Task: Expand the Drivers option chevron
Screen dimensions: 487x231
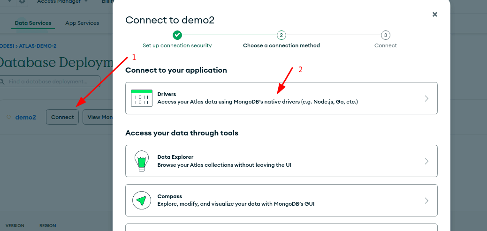Action: pyautogui.click(x=426, y=98)
